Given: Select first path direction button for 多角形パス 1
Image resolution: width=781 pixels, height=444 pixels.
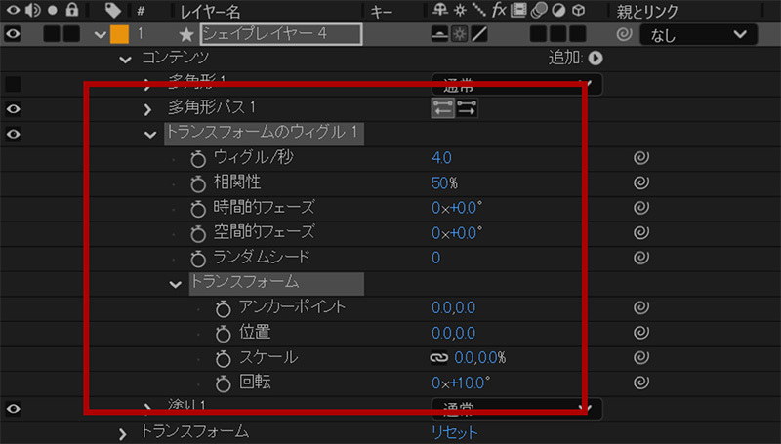Looking at the screenshot, I should pos(443,108).
